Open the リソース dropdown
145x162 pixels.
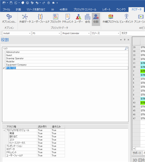click(x=105, y=33)
